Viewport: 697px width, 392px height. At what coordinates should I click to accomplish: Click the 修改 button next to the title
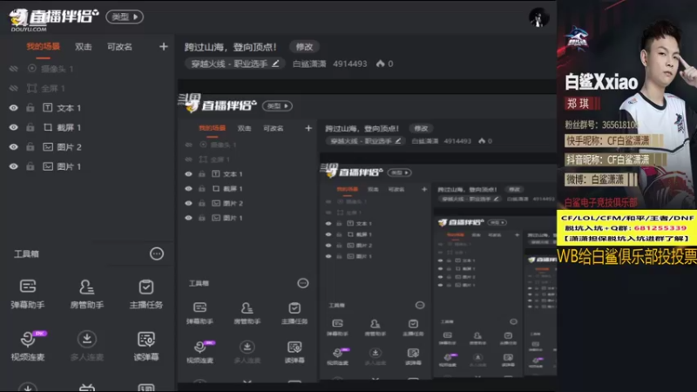coord(304,47)
